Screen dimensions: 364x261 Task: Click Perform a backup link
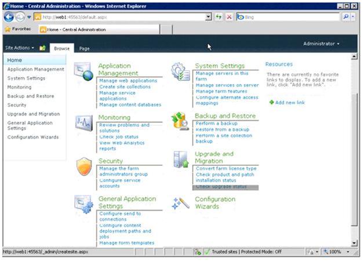[x=217, y=124]
